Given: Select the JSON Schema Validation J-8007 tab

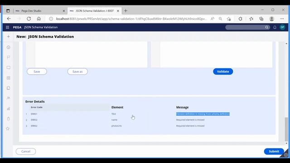Looking at the screenshot, I should pos(95,11).
